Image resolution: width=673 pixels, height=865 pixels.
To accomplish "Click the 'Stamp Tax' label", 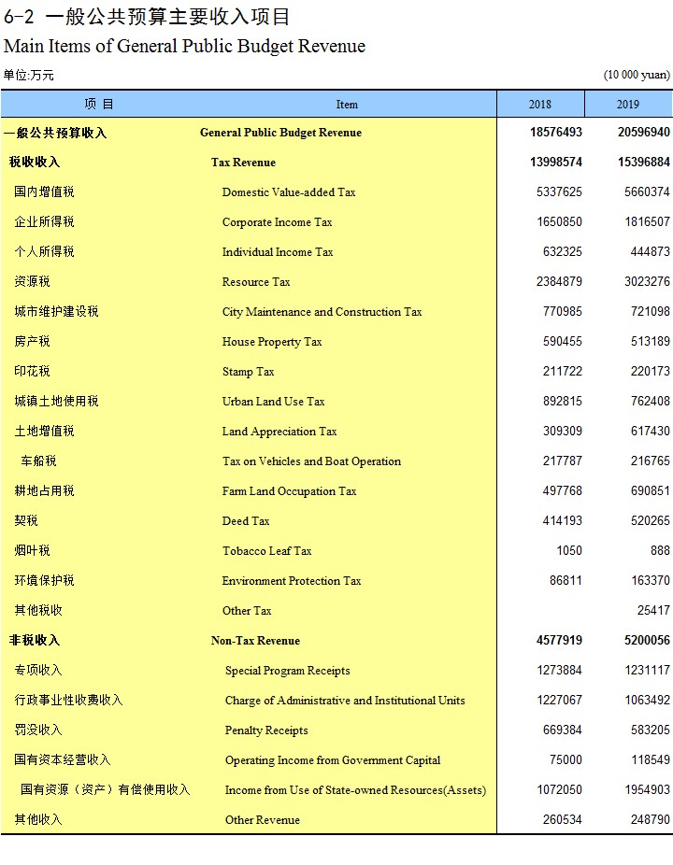I will (249, 372).
